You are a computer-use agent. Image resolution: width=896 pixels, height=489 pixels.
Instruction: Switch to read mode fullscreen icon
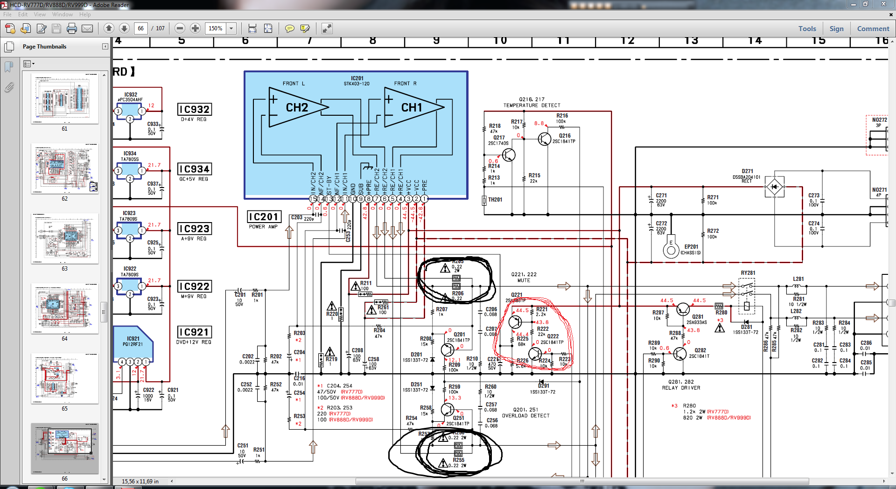327,28
